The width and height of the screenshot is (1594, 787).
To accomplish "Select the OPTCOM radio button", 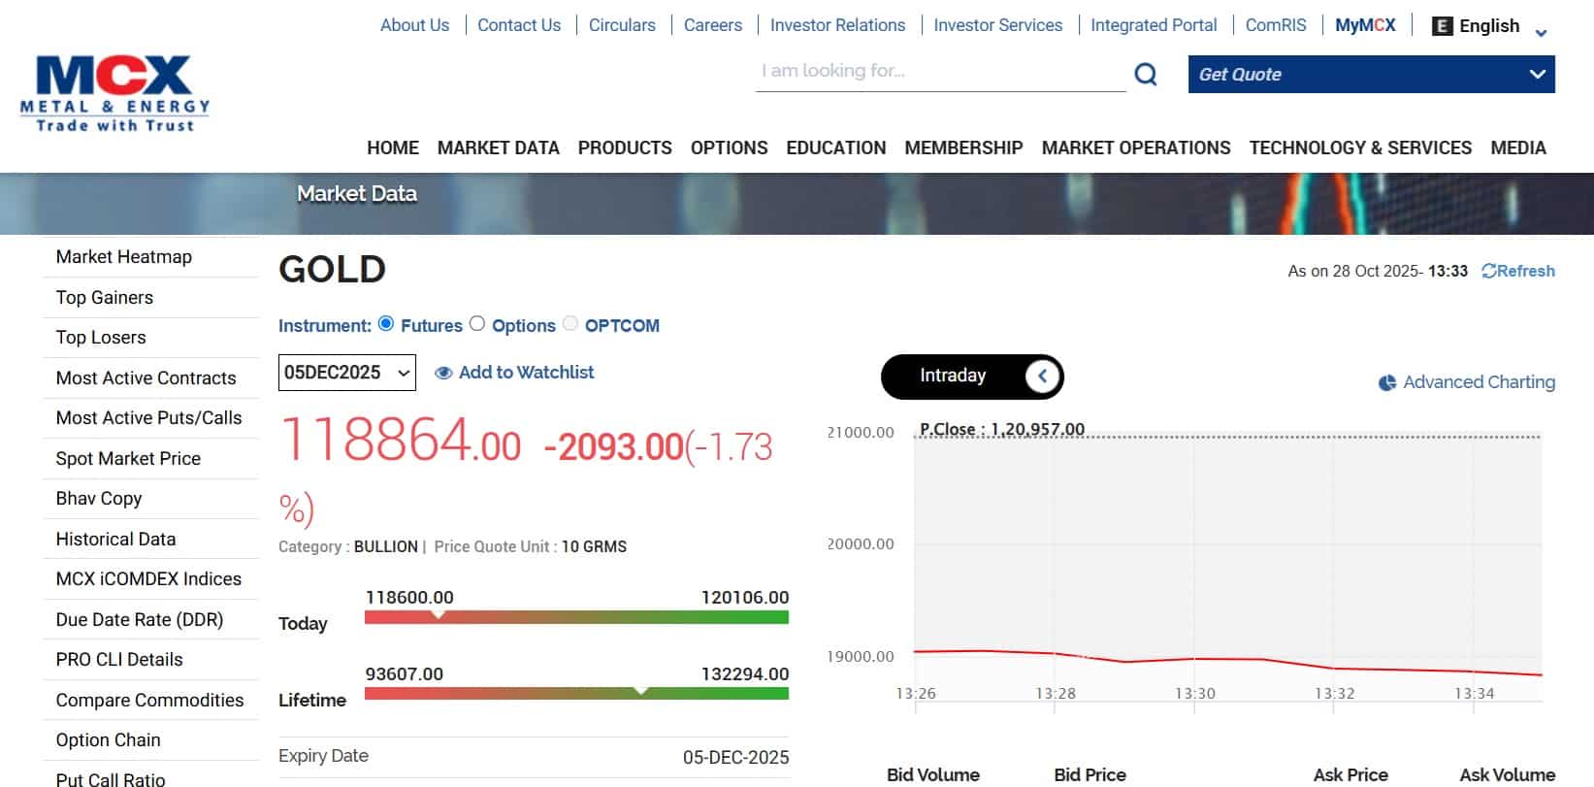I will pos(570,324).
